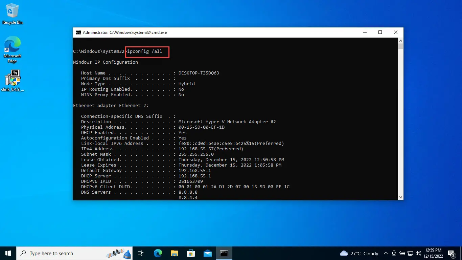This screenshot has width=462, height=260.
Task: Click the Meet Now tray icon
Action: click(x=394, y=253)
